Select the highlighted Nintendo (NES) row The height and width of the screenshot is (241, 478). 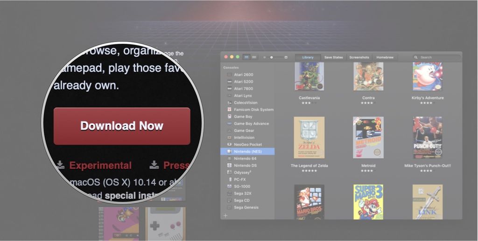click(247, 151)
